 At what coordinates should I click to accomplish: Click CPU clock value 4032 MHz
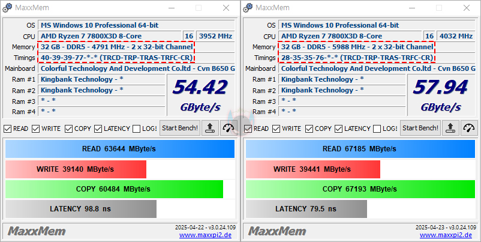click(456, 36)
